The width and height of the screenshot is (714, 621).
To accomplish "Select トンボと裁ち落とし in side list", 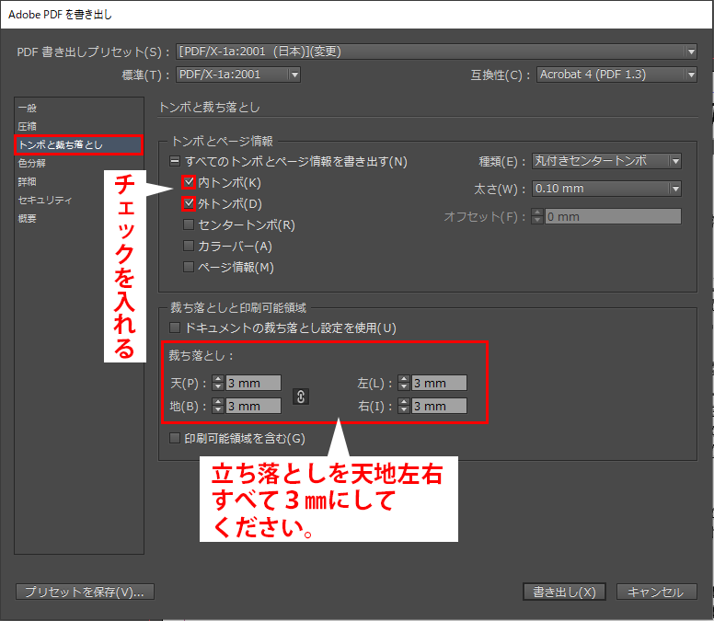I will (79, 144).
